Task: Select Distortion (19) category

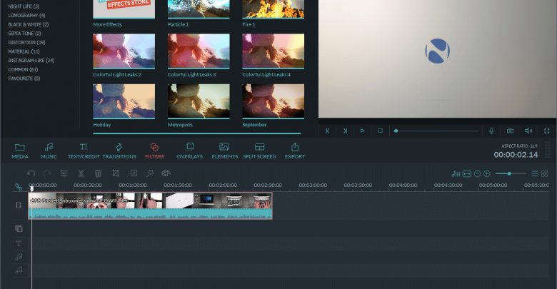Action: pos(26,42)
